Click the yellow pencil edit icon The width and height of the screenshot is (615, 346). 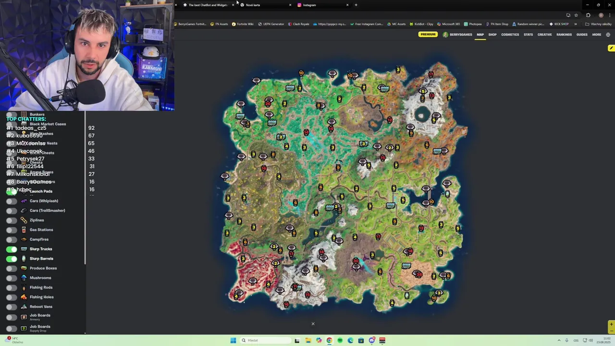tap(611, 48)
